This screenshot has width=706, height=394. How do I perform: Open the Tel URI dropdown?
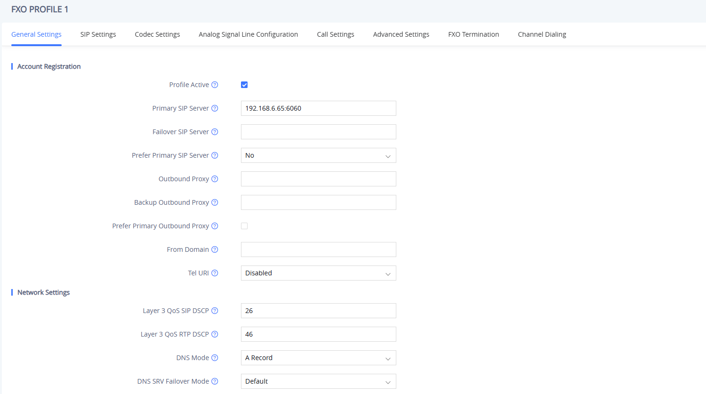[319, 273]
